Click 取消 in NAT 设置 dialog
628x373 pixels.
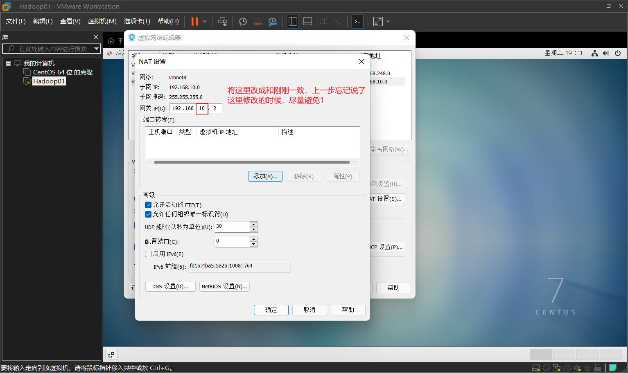(x=309, y=310)
